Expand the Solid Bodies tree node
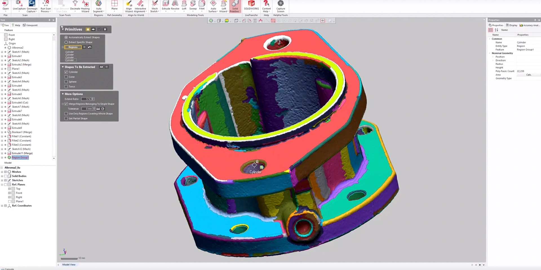Screen dimensions: 541x270 tap(2, 176)
